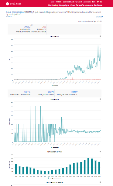Toggle the Participations by hour legend series
This screenshot has width=113, height=186.
tap(55, 178)
